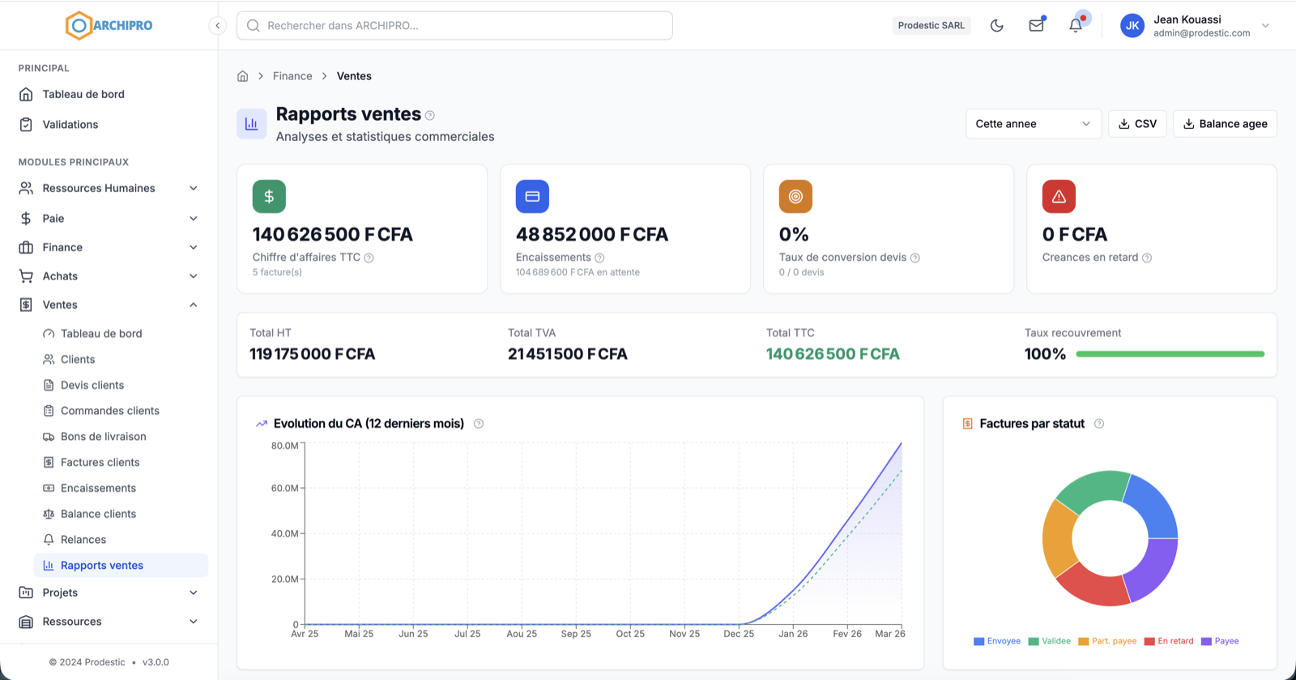Image resolution: width=1296 pixels, height=680 pixels.
Task: Expand the Achats menu
Action: coord(109,276)
